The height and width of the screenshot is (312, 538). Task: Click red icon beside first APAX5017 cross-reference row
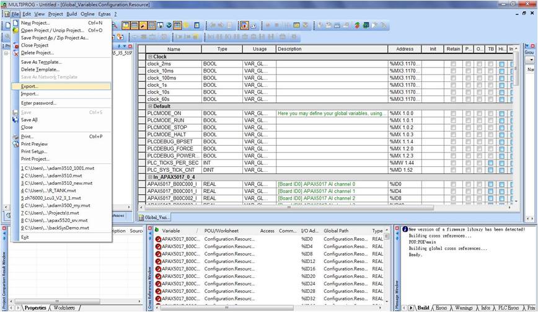tap(157, 239)
